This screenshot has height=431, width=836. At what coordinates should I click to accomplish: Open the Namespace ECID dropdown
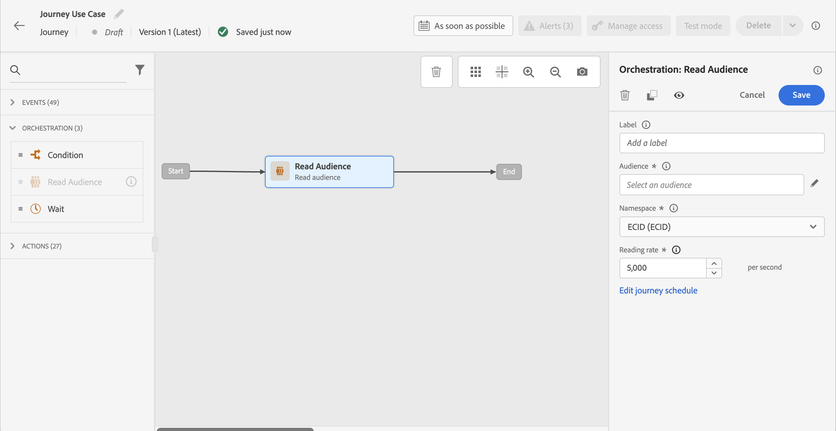tap(721, 227)
